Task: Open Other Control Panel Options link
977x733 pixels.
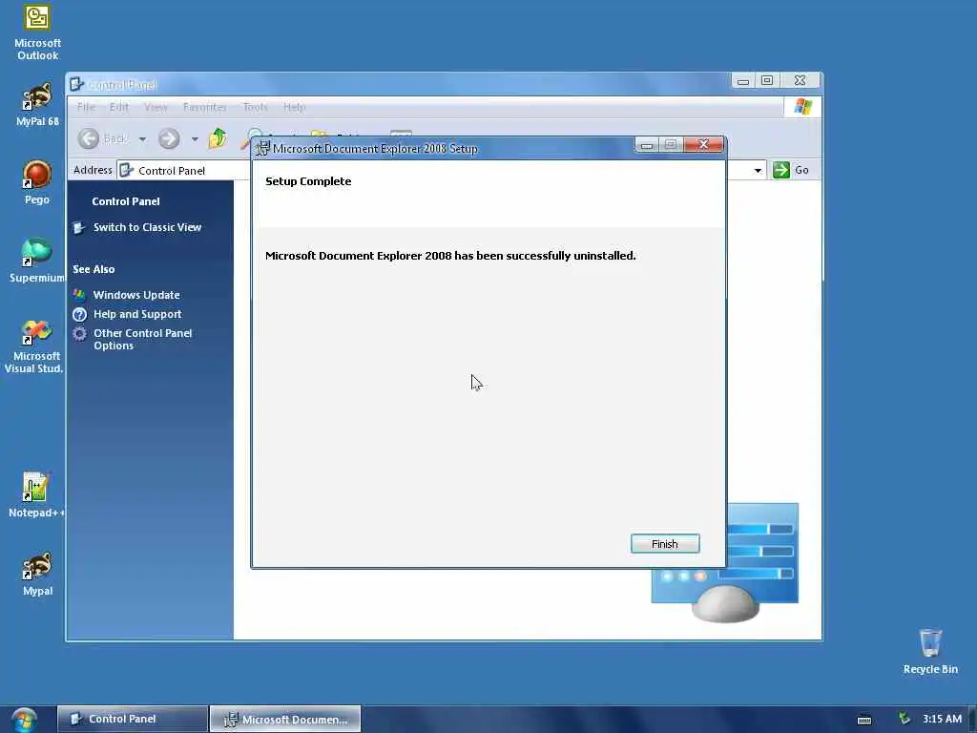Action: [x=143, y=339]
